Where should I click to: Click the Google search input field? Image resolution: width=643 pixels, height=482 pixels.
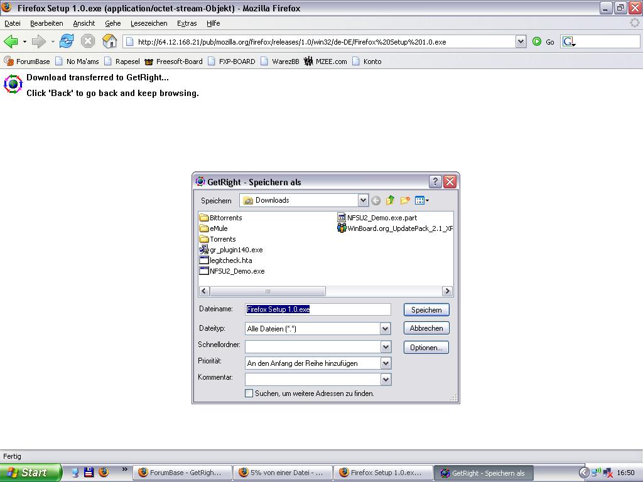point(608,41)
